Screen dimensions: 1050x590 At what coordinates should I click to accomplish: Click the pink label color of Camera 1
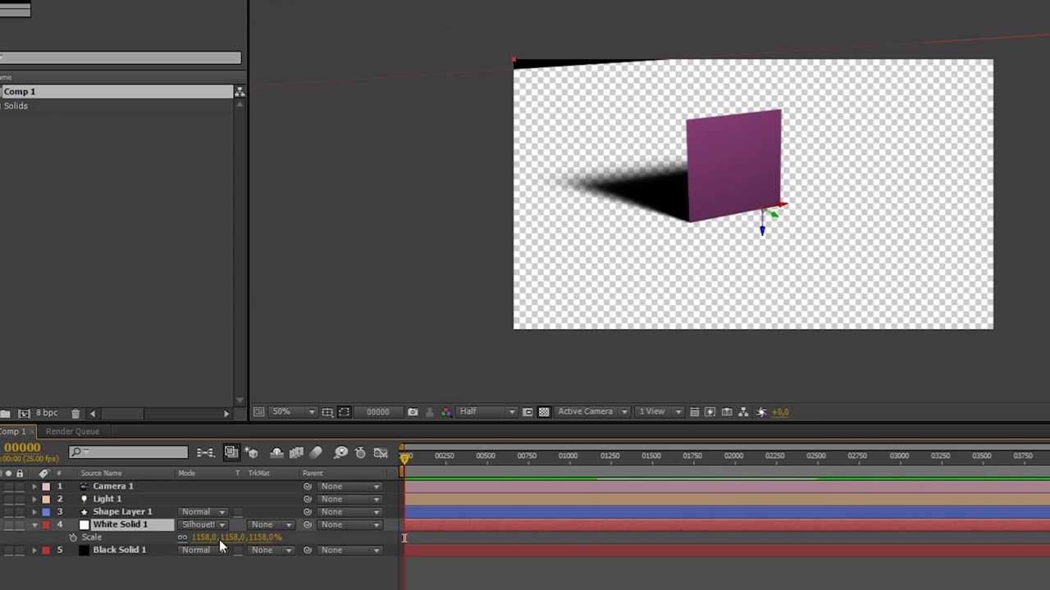[46, 487]
